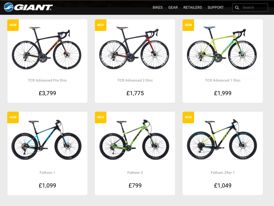
Task: Click the search magnifier icon
Action: (237, 8)
